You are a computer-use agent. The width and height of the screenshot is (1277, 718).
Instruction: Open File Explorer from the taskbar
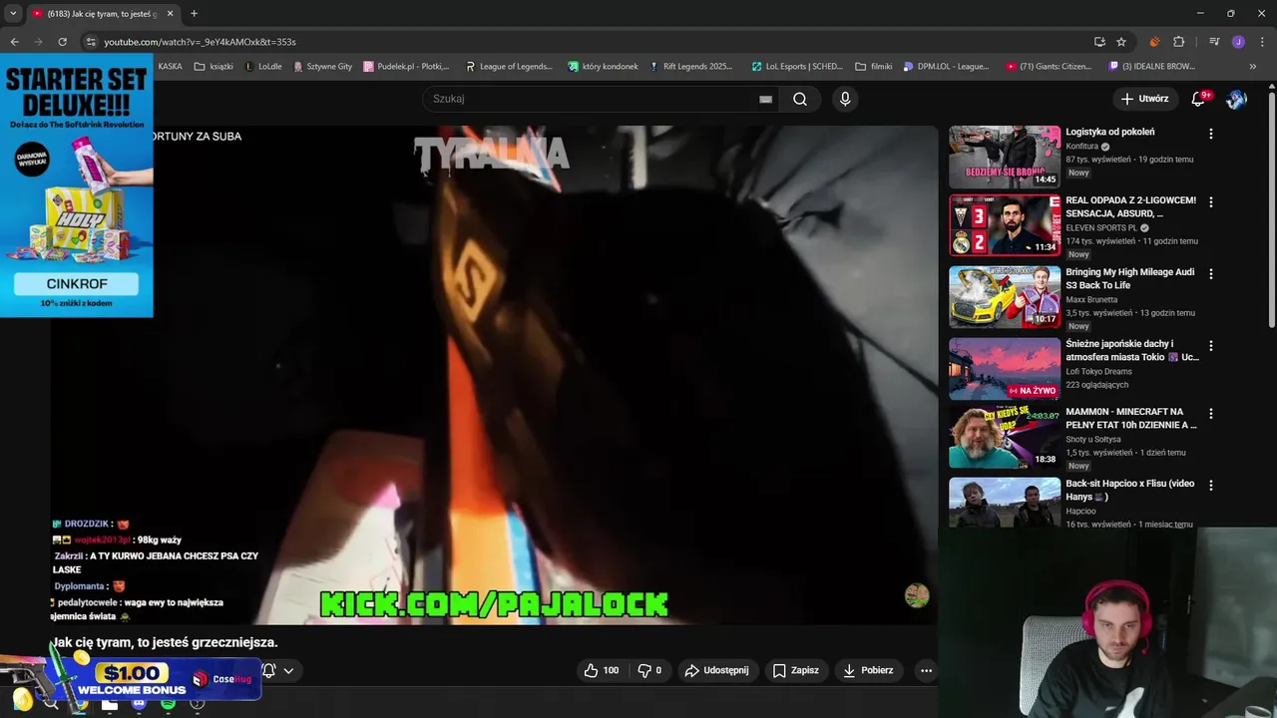(110, 704)
